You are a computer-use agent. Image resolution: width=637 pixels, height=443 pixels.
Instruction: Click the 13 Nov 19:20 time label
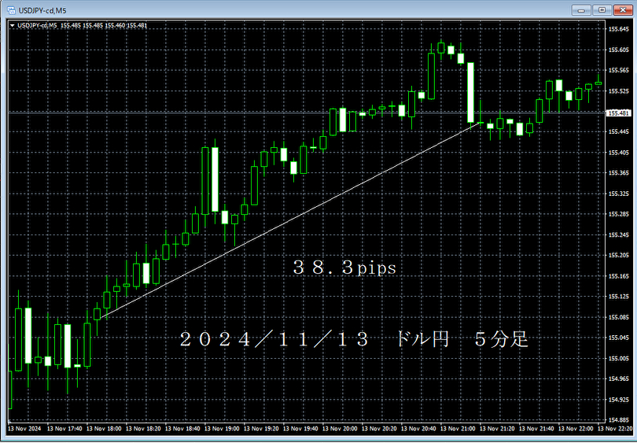click(262, 429)
